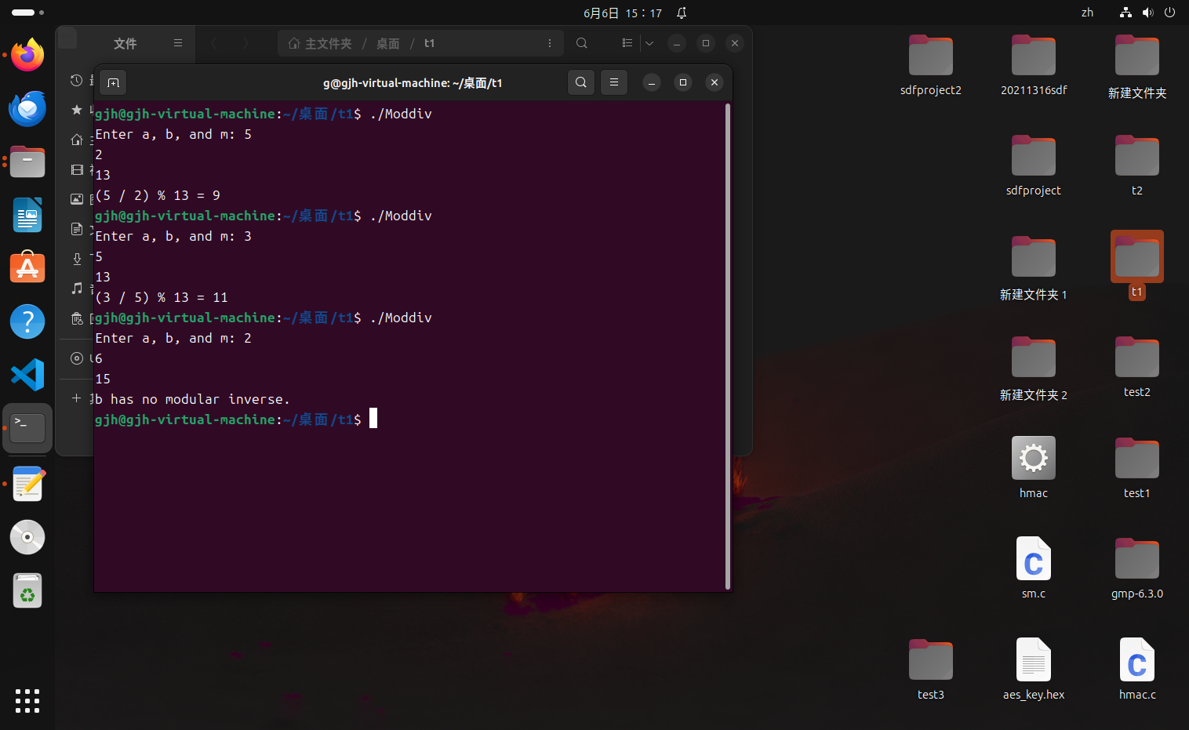The height and width of the screenshot is (730, 1189).
Task: Launch Visual Studio Code from the dock
Action: tap(27, 375)
